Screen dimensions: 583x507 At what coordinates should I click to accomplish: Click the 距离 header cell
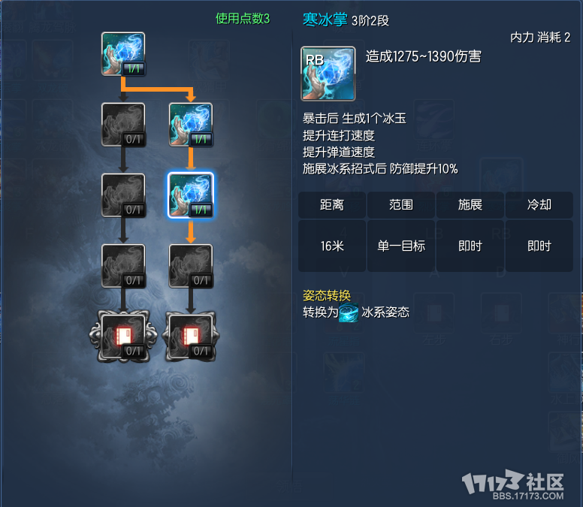(332, 205)
